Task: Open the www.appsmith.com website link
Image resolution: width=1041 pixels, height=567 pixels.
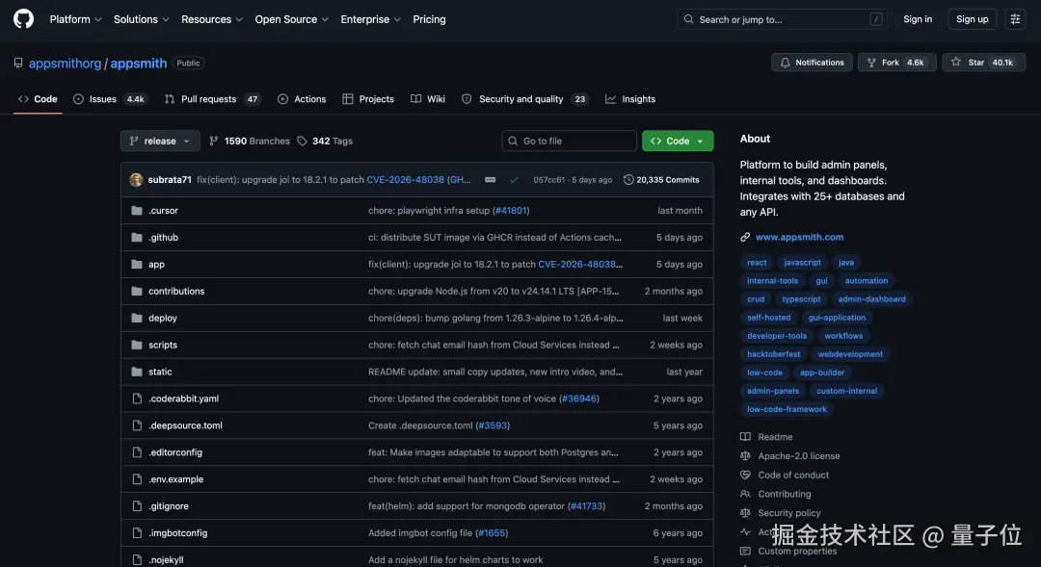Action: click(799, 237)
